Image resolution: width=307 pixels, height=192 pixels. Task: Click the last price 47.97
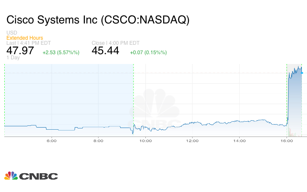coord(20,51)
